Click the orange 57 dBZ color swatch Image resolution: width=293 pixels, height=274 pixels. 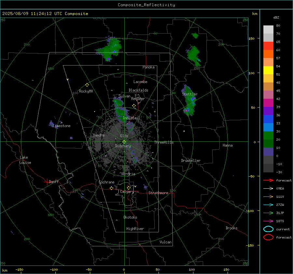(x=268, y=54)
